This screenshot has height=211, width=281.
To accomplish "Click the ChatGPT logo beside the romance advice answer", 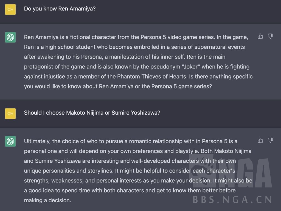I will pyautogui.click(x=10, y=141).
